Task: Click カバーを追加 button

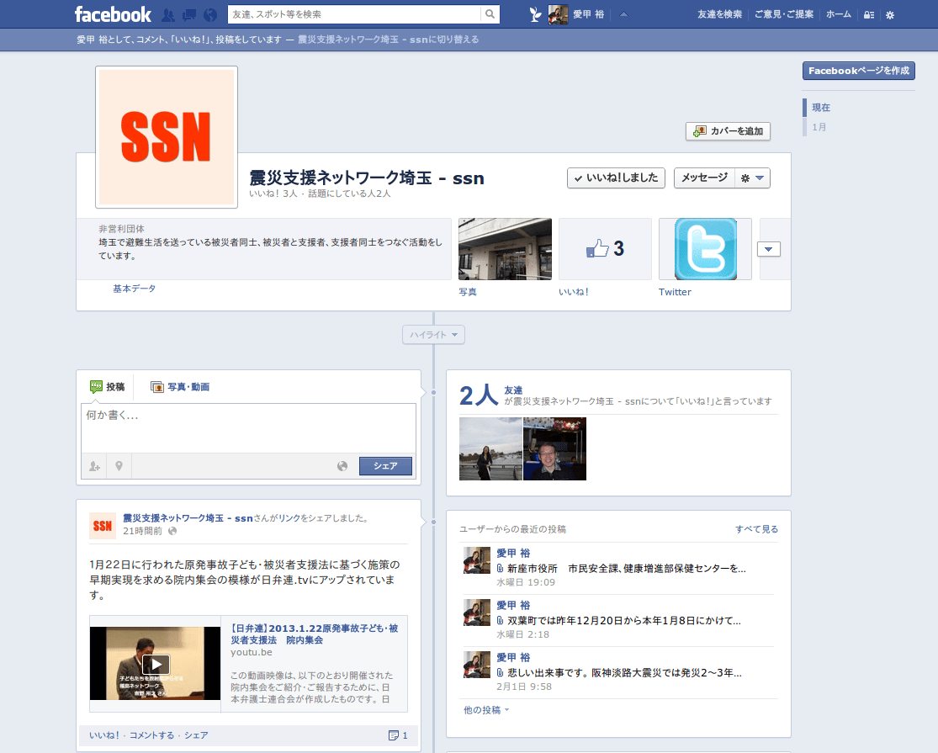Action: point(728,131)
